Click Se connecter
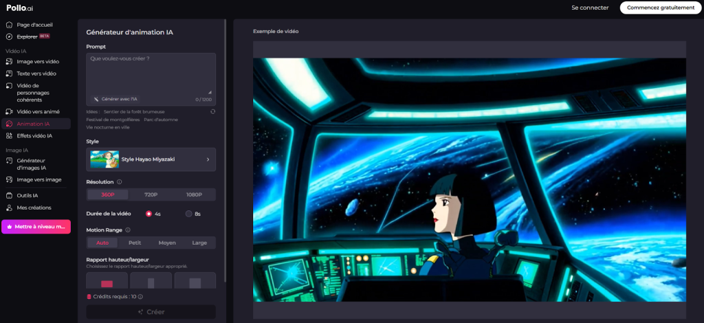This screenshot has width=704, height=323. pyautogui.click(x=590, y=8)
